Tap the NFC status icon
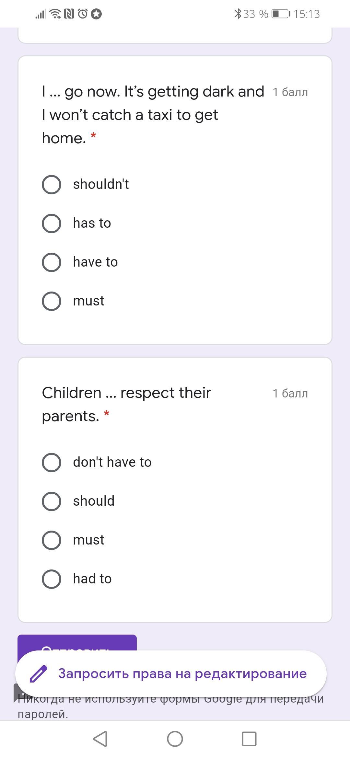This screenshot has width=350, height=758. click(x=69, y=14)
